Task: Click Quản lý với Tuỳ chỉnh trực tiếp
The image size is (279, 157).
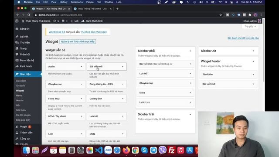Action: click(78, 42)
